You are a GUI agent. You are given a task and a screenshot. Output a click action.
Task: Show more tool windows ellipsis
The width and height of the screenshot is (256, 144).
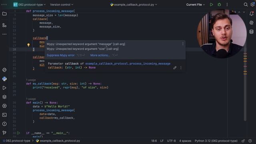coord(4,34)
